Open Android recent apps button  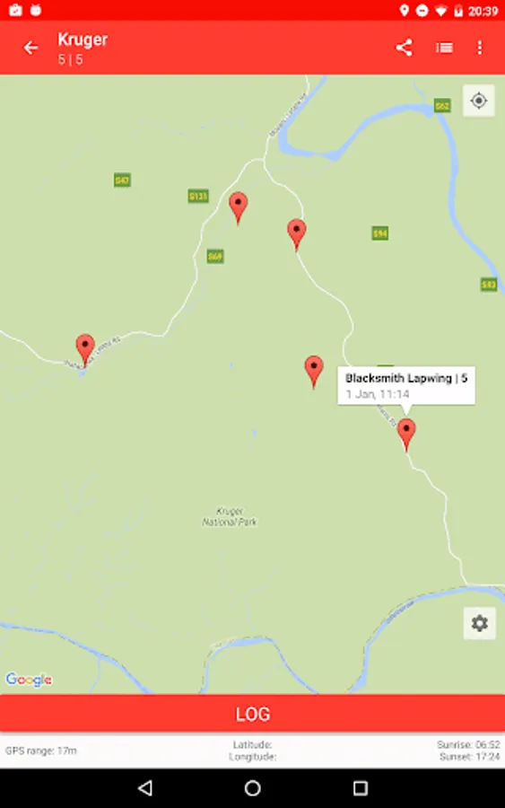(361, 788)
